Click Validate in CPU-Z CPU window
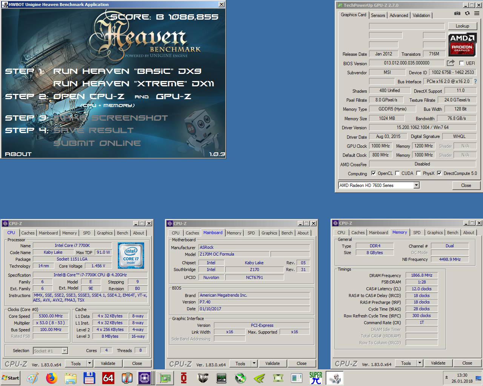Image resolution: width=483 pixels, height=386 pixels. tap(108, 363)
